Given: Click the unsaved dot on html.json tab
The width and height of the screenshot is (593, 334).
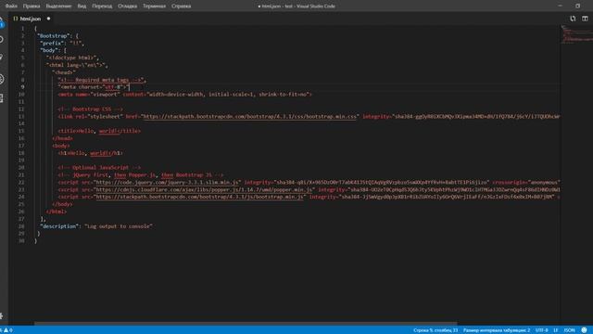Looking at the screenshot, I should click(48, 19).
